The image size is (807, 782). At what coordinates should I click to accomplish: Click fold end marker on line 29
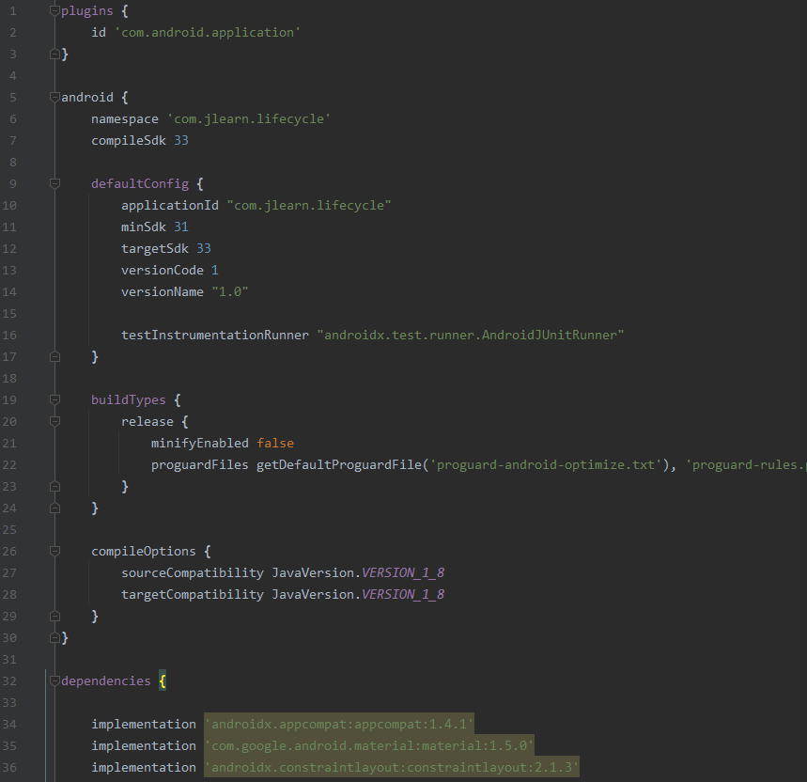tap(54, 617)
